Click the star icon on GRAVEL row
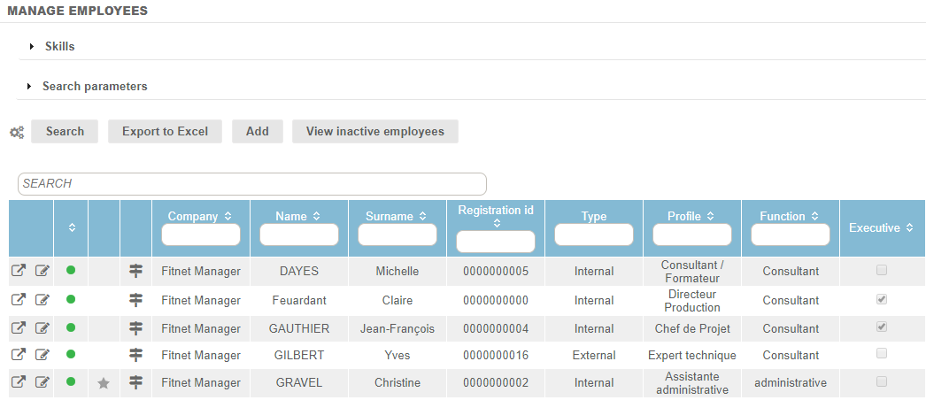 pyautogui.click(x=104, y=383)
